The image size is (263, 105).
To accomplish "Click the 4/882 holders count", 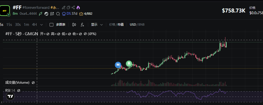I will pos(88,14).
